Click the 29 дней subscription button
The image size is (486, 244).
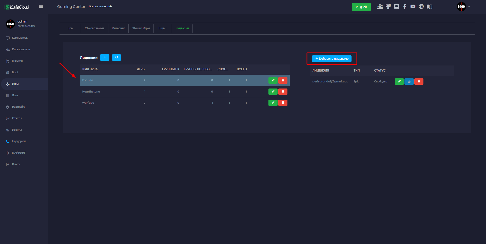click(x=361, y=7)
